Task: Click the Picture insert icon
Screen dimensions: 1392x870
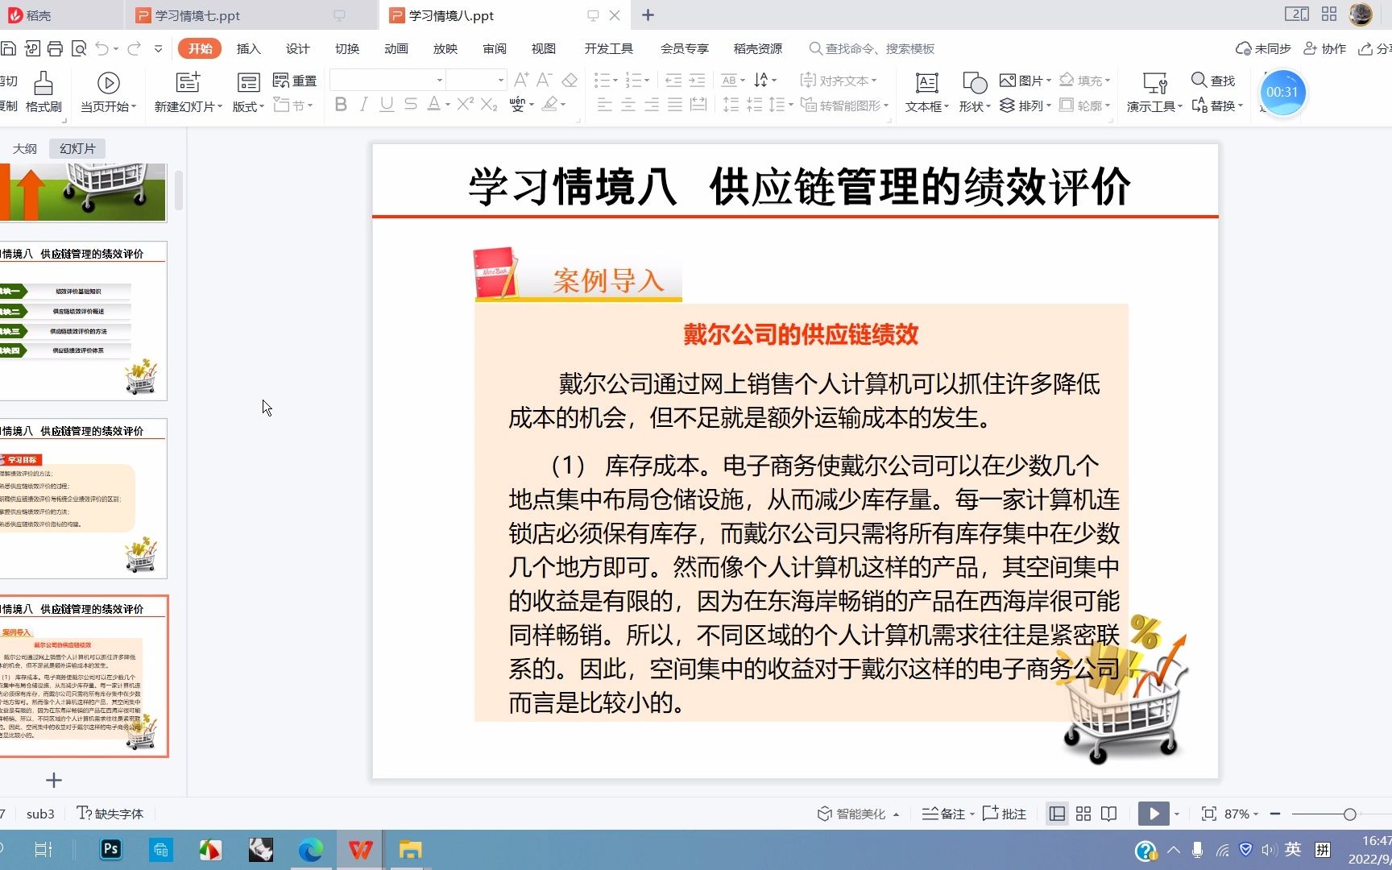Action: (1007, 81)
